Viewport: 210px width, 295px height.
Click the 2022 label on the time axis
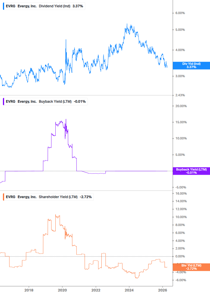96,290
